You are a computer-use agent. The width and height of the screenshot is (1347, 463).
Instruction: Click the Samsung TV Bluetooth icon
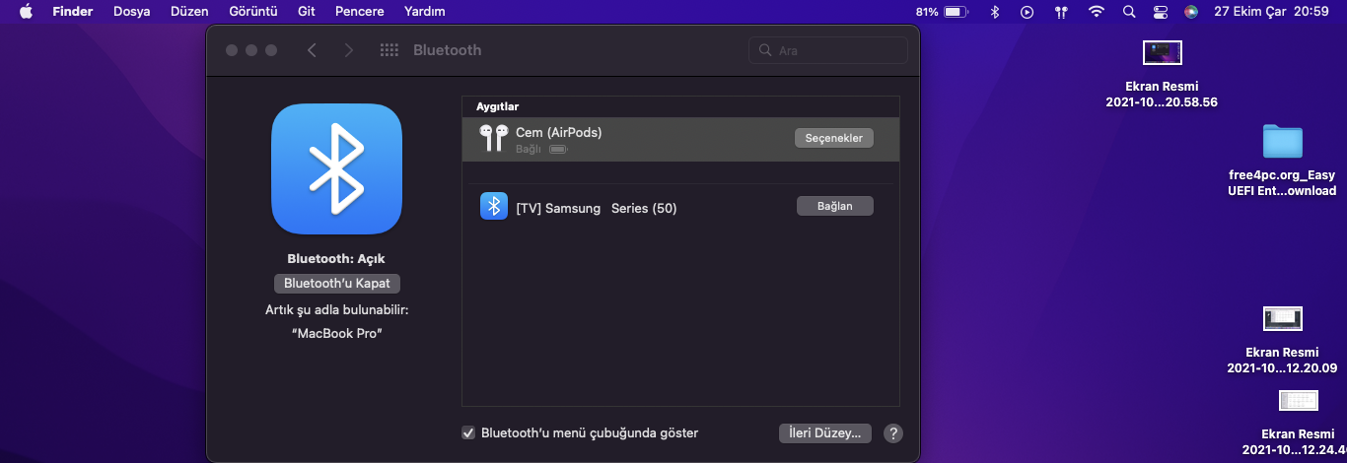494,207
